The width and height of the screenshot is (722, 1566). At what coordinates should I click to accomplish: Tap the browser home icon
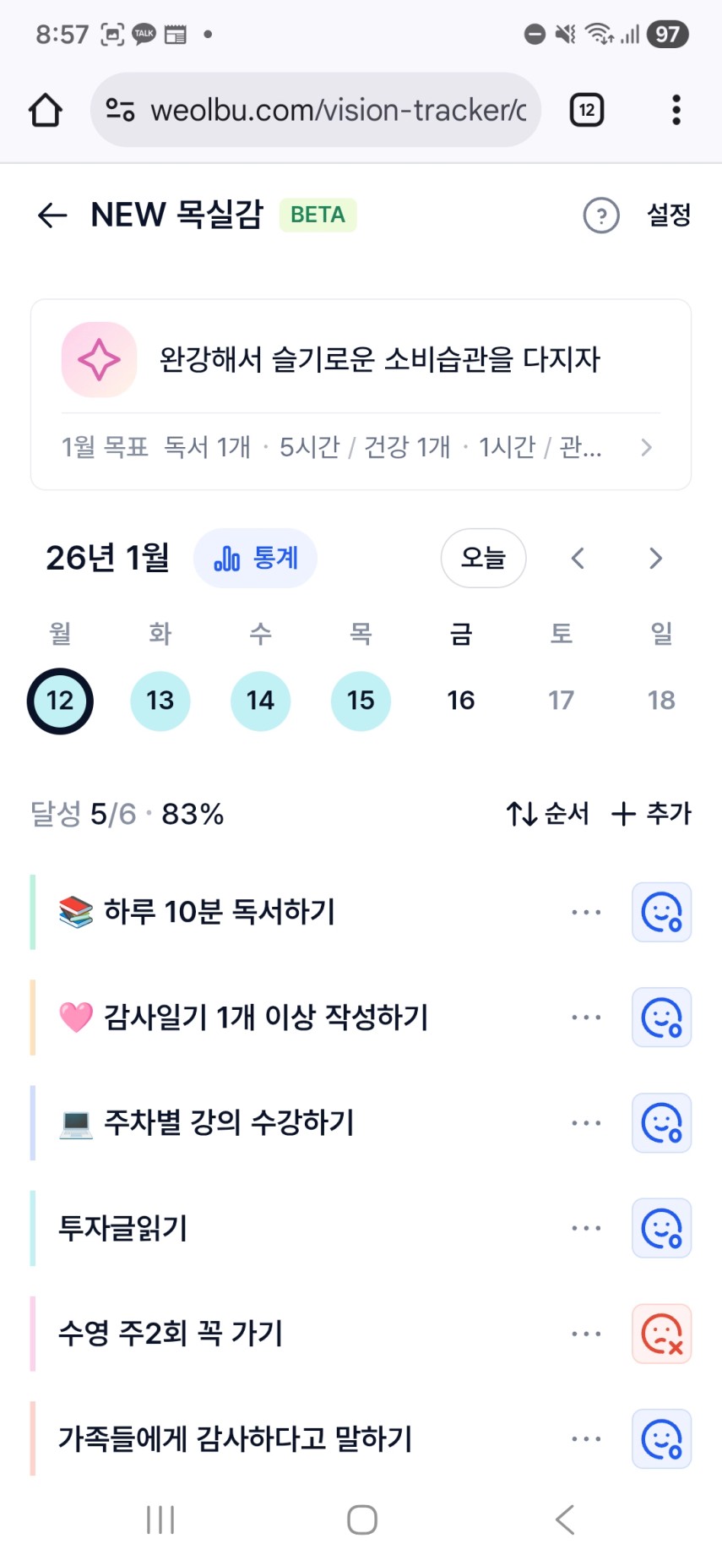[x=46, y=110]
